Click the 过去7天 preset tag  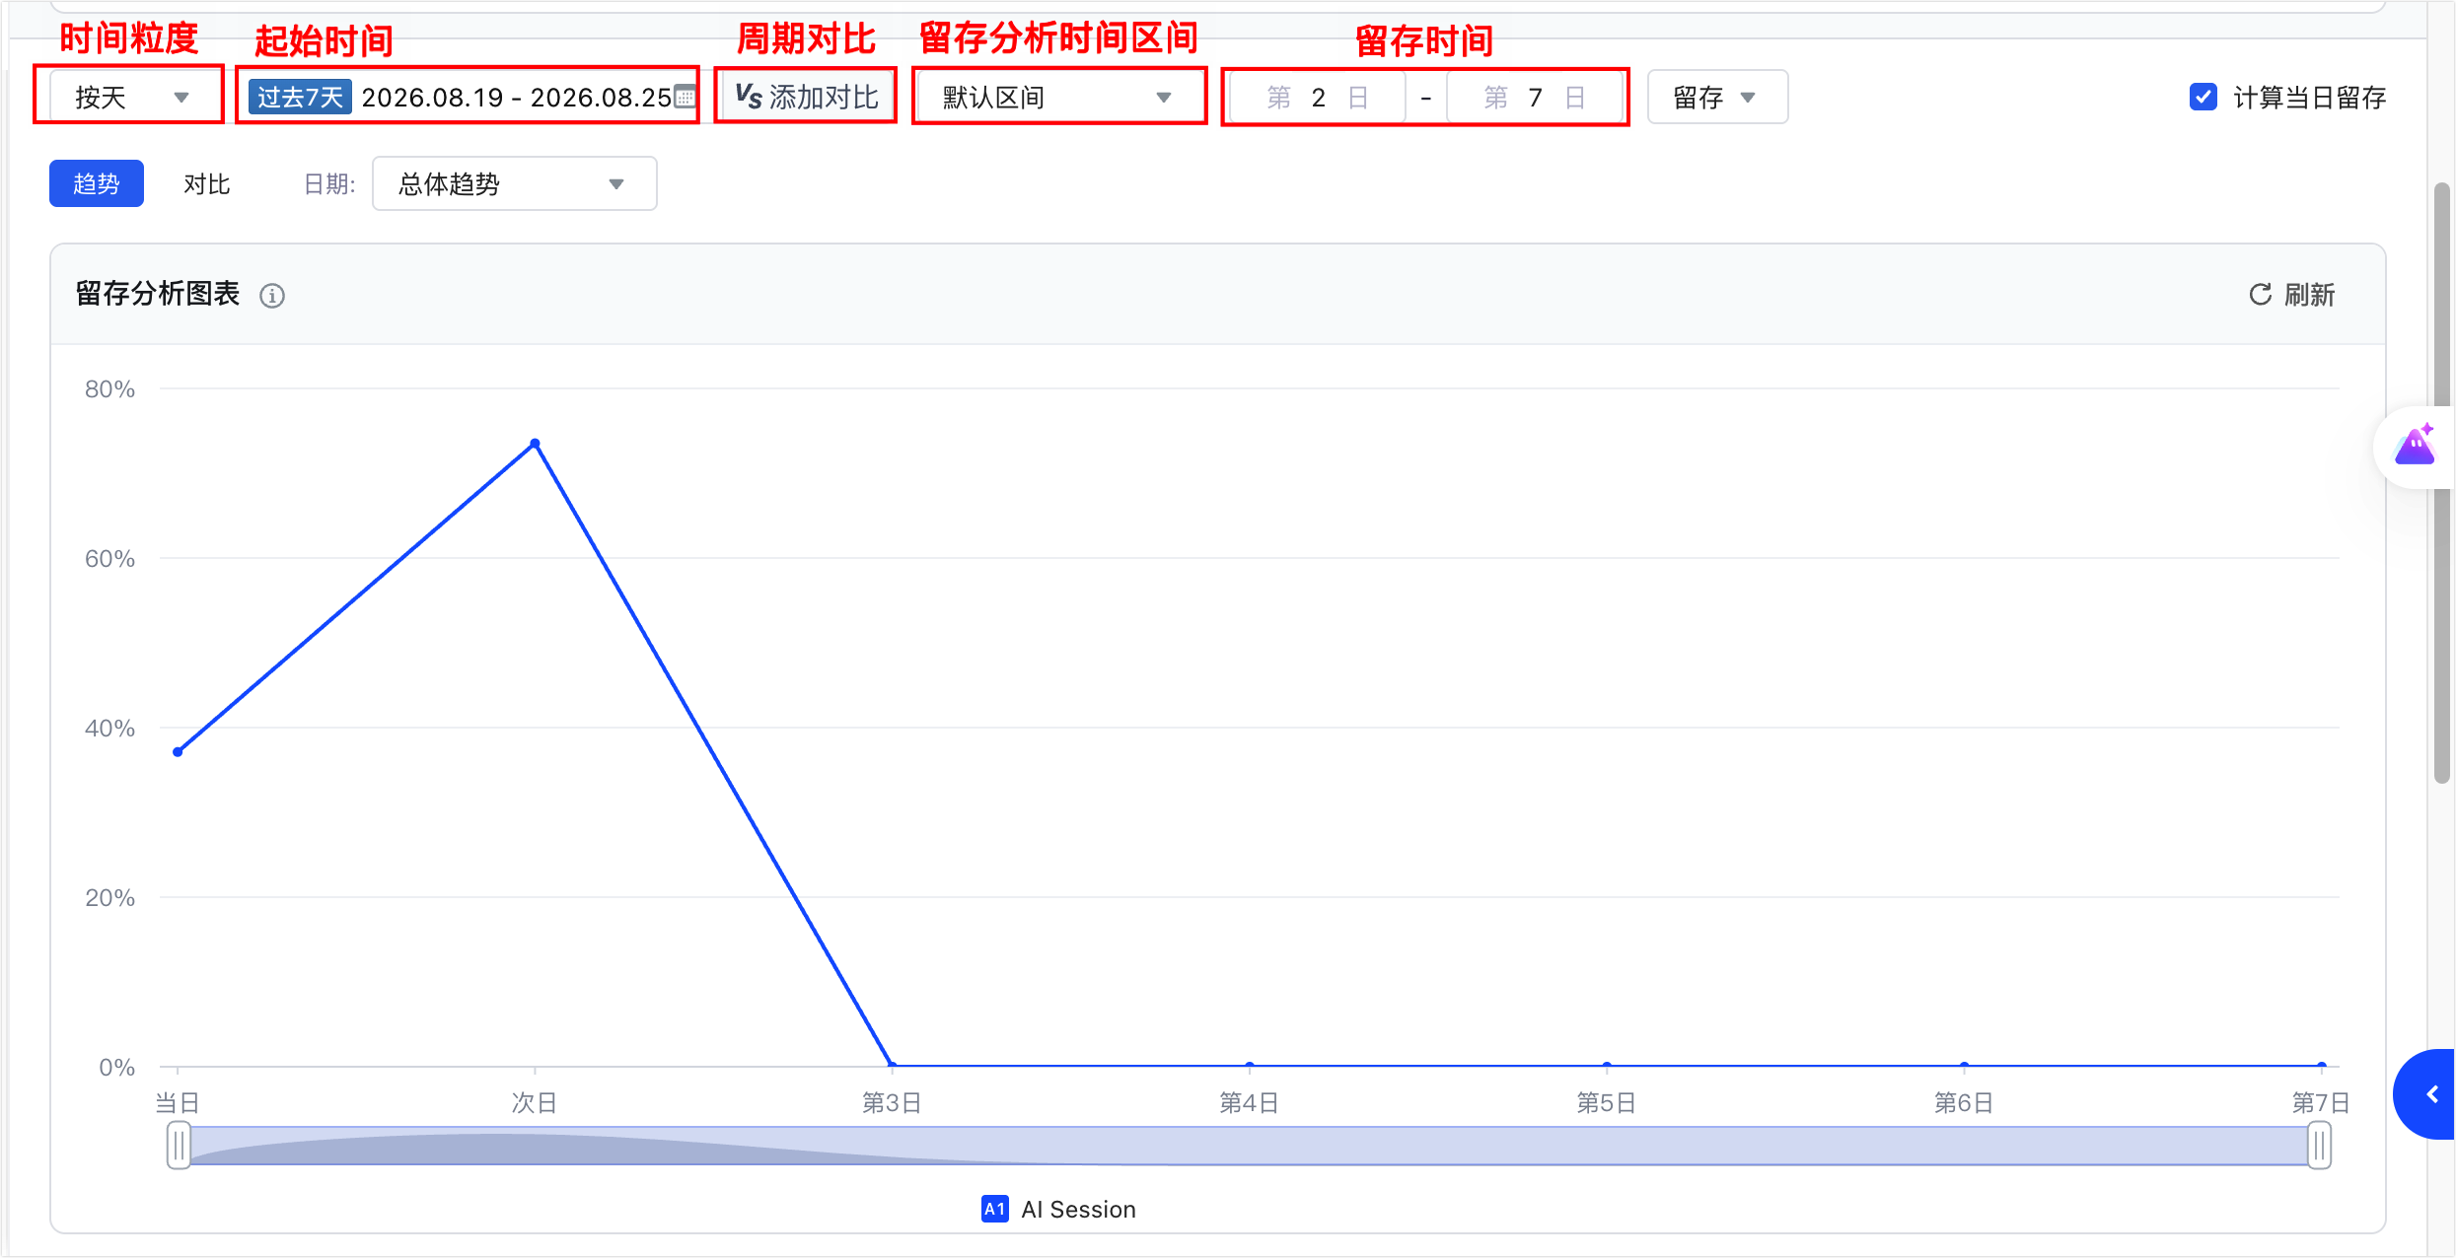tap(300, 97)
